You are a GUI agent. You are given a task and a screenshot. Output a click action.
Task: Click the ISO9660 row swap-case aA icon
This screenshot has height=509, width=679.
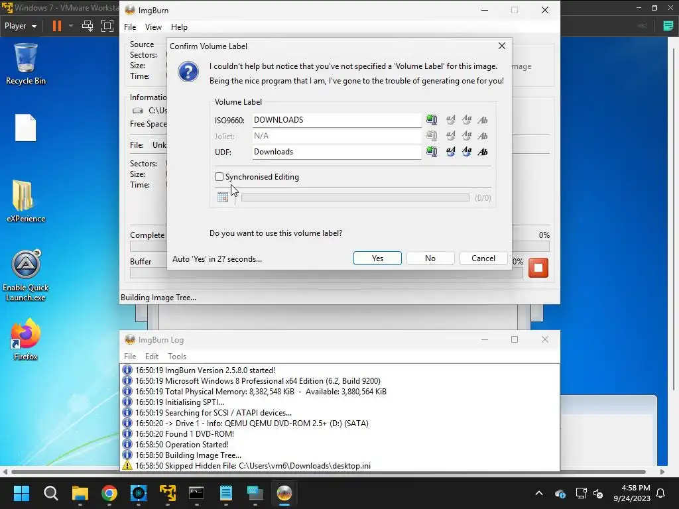[451, 120]
